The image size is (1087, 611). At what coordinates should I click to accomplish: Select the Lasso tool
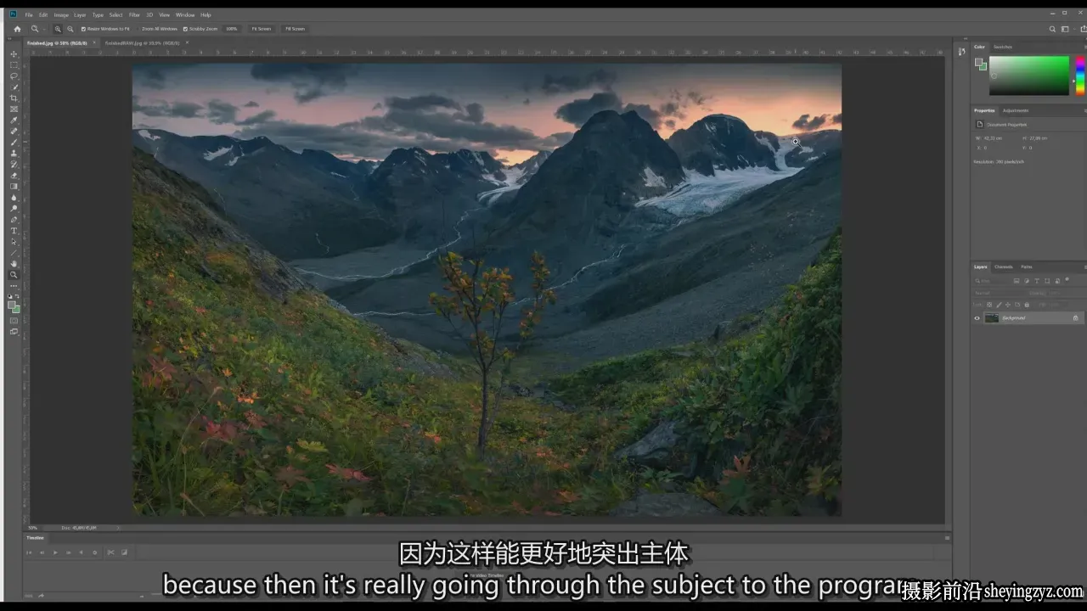tap(14, 76)
